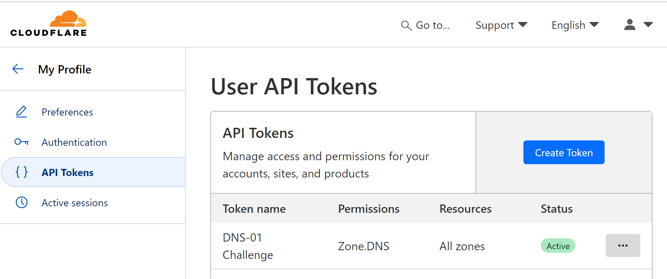The image size is (667, 279).
Task: Click the Active status badge
Action: [558, 246]
